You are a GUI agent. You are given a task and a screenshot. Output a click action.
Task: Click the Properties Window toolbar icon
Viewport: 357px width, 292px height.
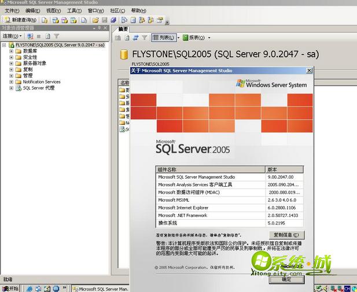(160, 20)
